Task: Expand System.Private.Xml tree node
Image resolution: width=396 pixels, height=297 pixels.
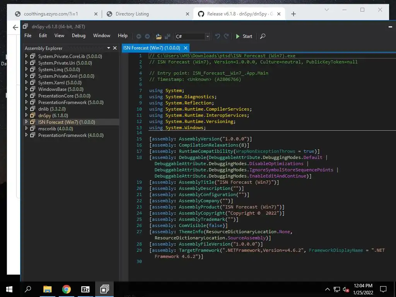Action: [26, 76]
